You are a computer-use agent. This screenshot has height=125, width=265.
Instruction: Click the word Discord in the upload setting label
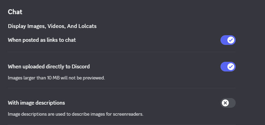click(x=81, y=67)
